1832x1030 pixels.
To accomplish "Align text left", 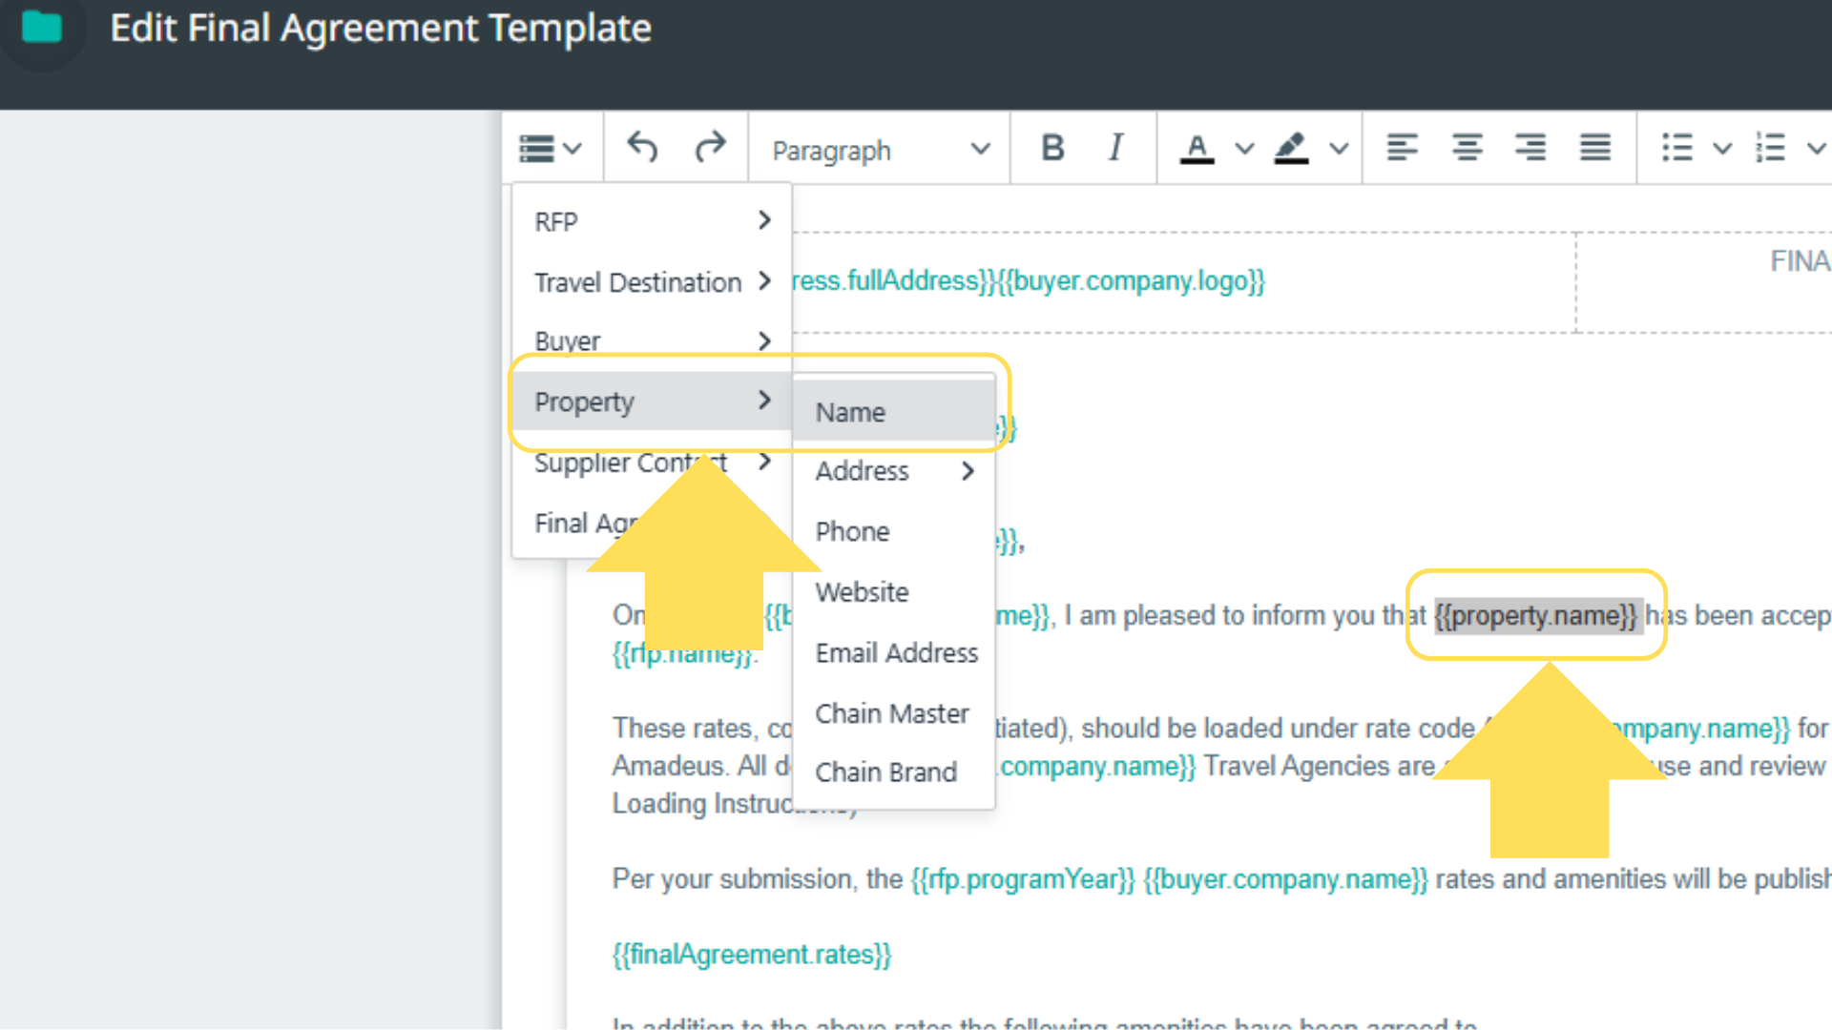I will pos(1402,148).
